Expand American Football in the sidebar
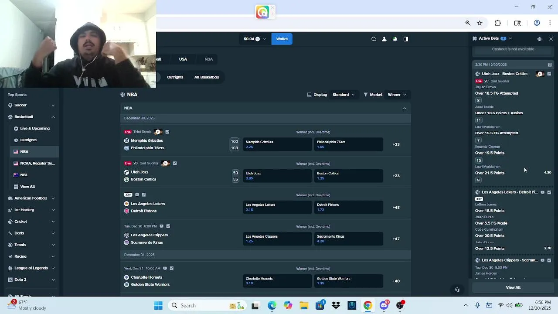This screenshot has width=558, height=314. pos(53,198)
